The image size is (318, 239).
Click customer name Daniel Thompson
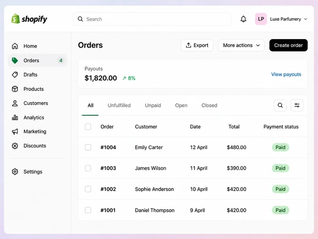(x=155, y=210)
